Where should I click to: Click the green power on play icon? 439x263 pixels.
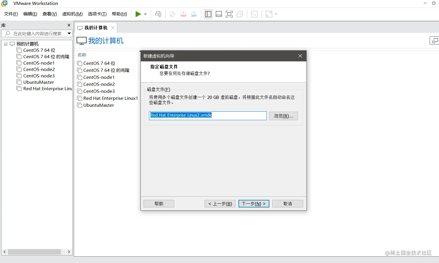[x=138, y=14]
